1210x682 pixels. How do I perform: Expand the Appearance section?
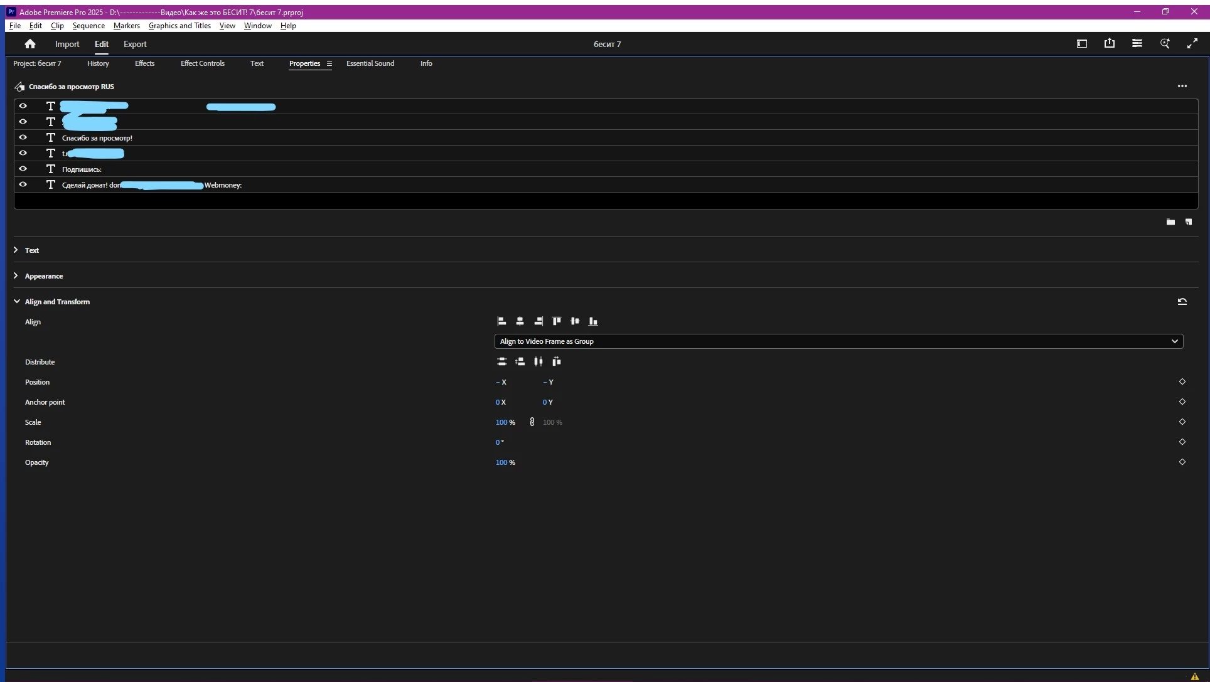pos(16,276)
